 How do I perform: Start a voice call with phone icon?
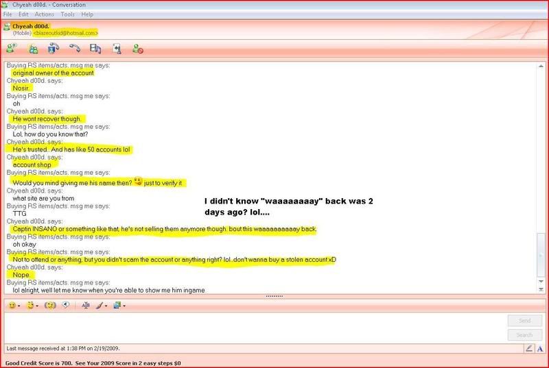pyautogui.click(x=75, y=48)
